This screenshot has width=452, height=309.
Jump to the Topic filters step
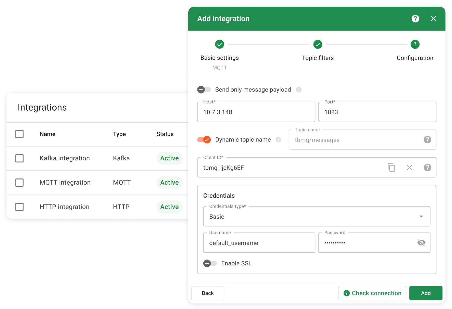318,44
